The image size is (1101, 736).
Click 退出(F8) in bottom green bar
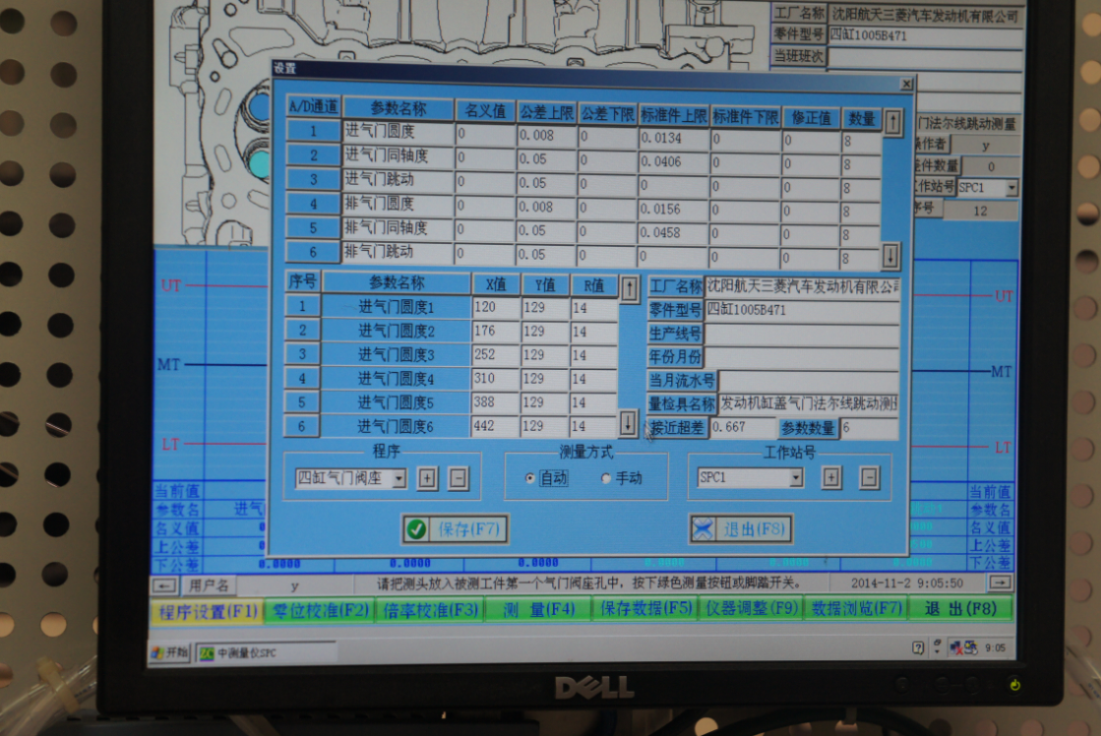[960, 607]
